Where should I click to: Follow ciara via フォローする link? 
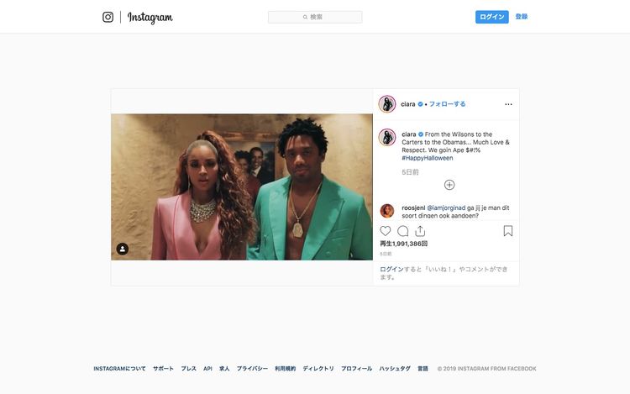tap(447, 104)
